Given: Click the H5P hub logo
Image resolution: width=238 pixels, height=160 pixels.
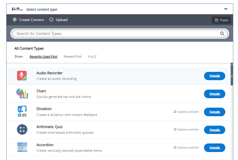Looking at the screenshot, I should (x=17, y=9).
